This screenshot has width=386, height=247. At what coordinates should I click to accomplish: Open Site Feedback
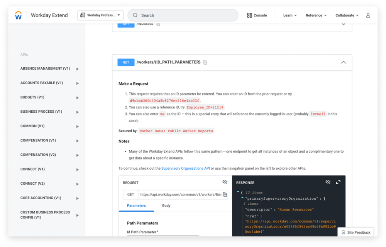tap(356, 232)
